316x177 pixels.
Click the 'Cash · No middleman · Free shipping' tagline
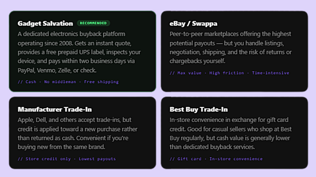[68, 82]
